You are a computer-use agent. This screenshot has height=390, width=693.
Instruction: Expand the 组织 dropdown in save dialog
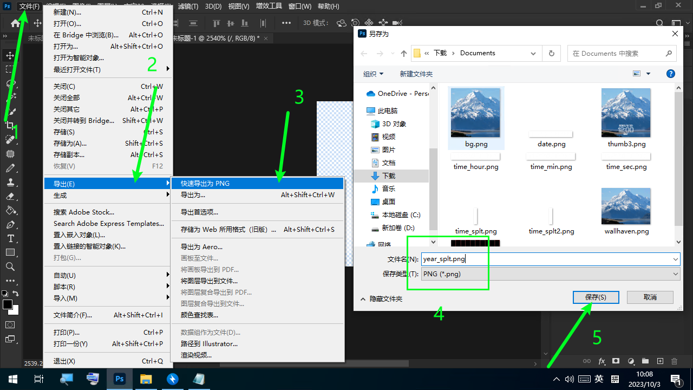373,74
